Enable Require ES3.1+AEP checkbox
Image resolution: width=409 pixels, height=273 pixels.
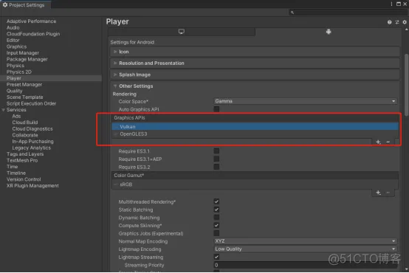216,159
